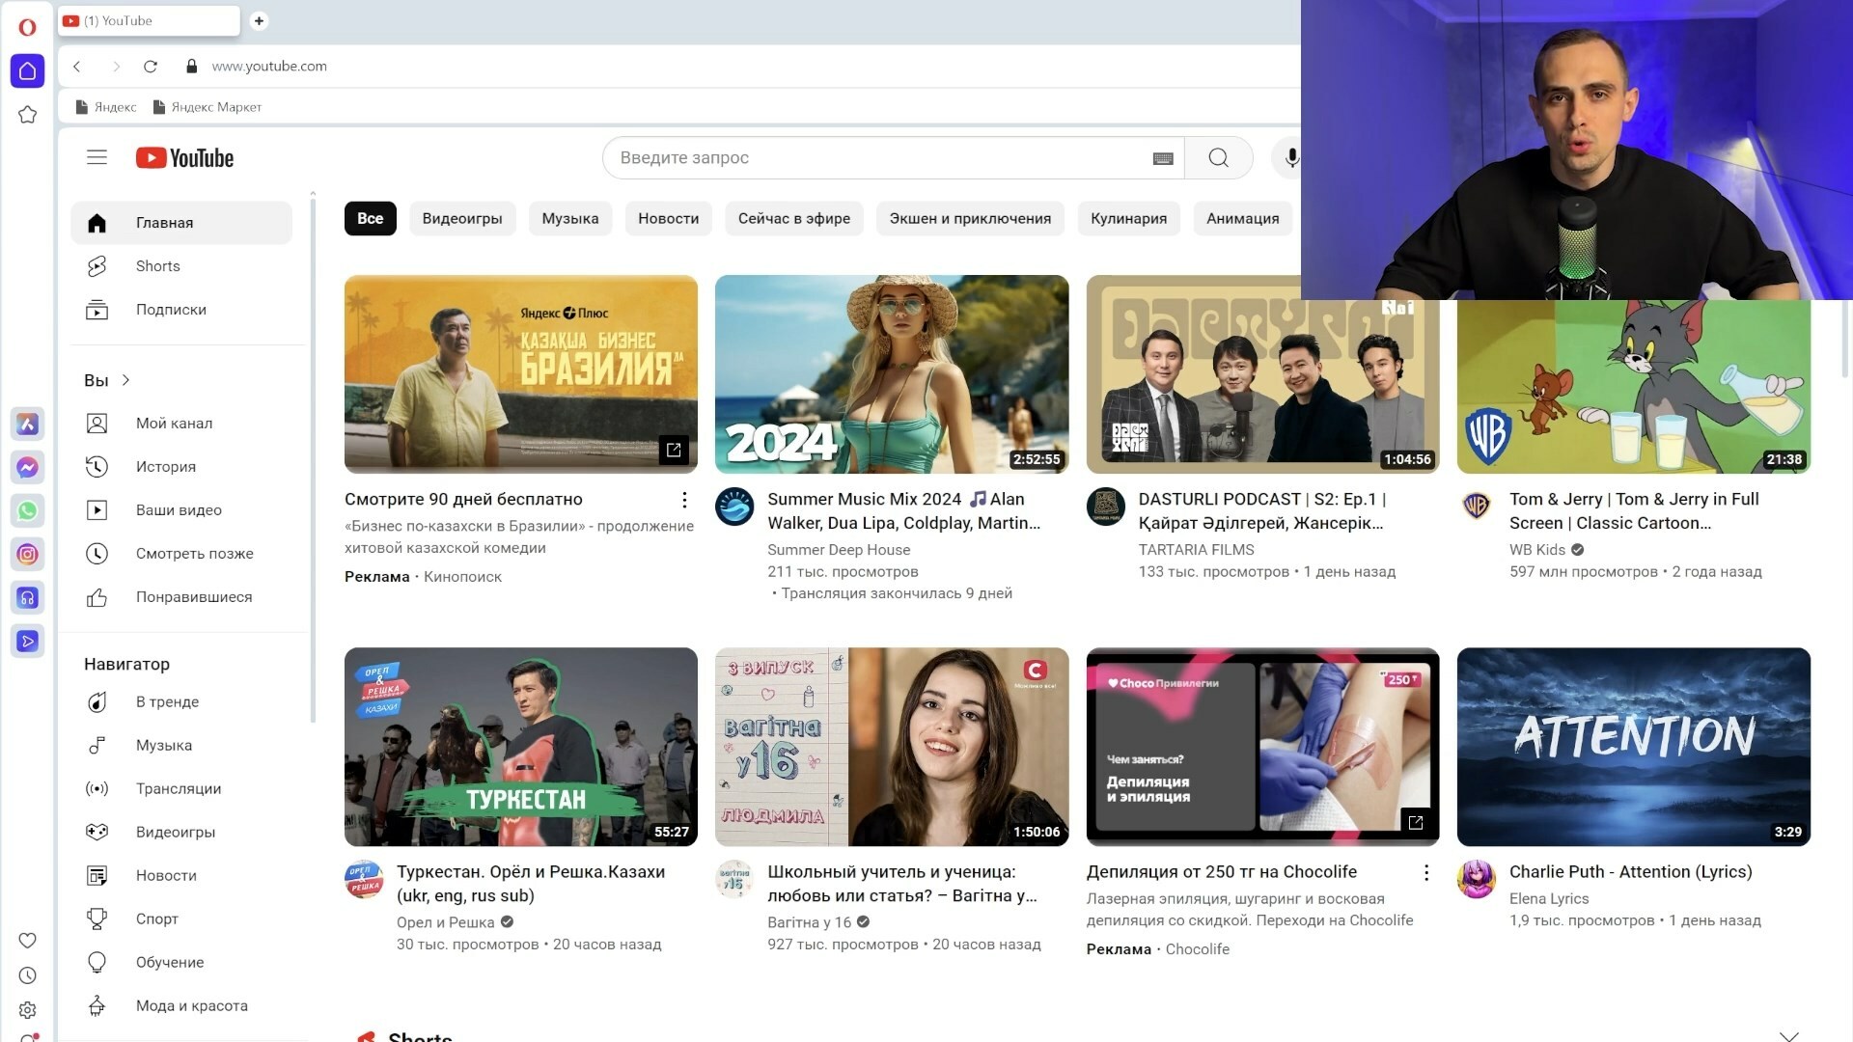Go back with the browser back arrow
Viewport: 1853px width, 1042px height.
pos(77,67)
